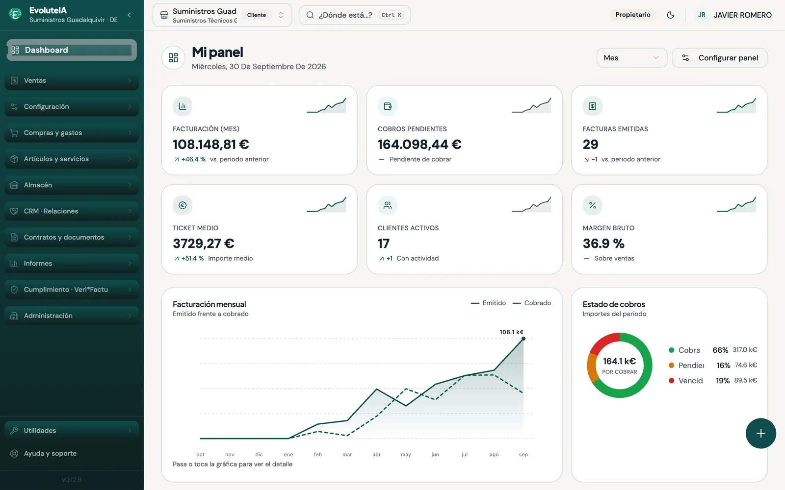Click the Compras y gastos cart icon

click(x=14, y=133)
